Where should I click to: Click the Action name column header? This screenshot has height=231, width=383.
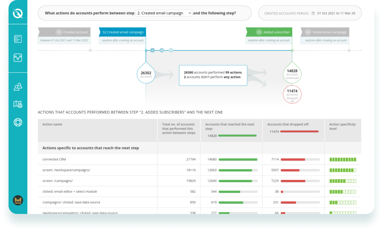pos(98,130)
